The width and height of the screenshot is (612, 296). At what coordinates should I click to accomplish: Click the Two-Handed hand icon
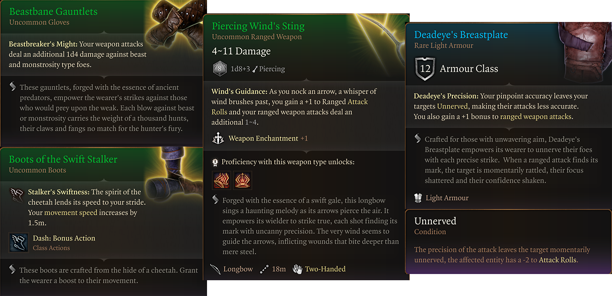coord(298,269)
